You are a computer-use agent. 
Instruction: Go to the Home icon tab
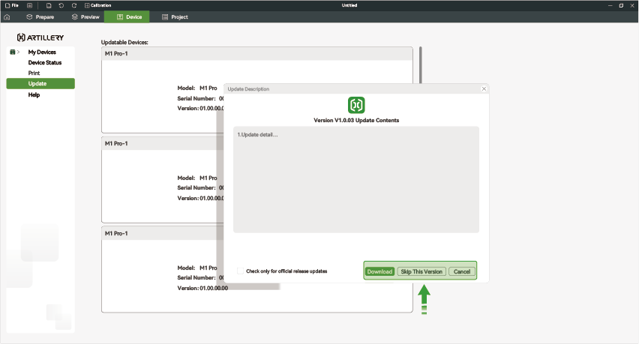click(x=7, y=17)
